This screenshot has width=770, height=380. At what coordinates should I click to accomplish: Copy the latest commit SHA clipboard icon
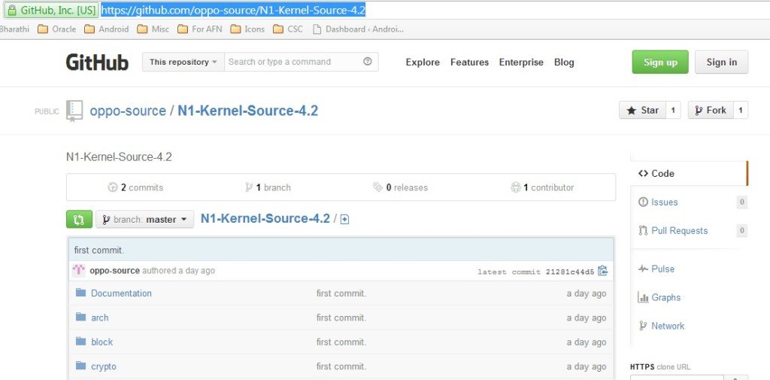click(x=602, y=271)
